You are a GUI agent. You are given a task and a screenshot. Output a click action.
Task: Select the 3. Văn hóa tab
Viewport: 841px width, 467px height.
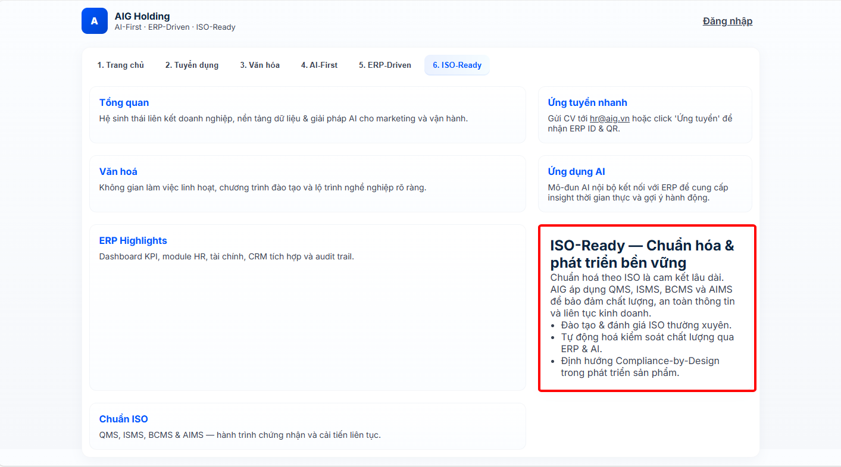coord(260,65)
